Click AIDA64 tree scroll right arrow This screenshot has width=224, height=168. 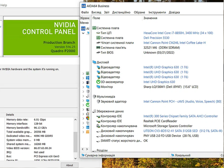coord(87,149)
